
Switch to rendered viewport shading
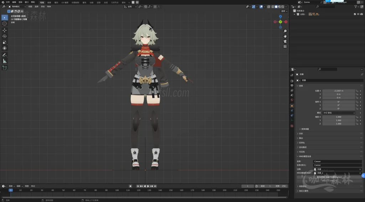pos(283,7)
